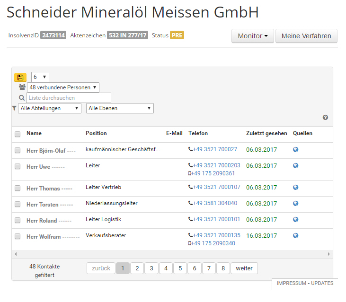Open contact Herr Thomas
This screenshot has width=346, height=302.
coord(49,189)
